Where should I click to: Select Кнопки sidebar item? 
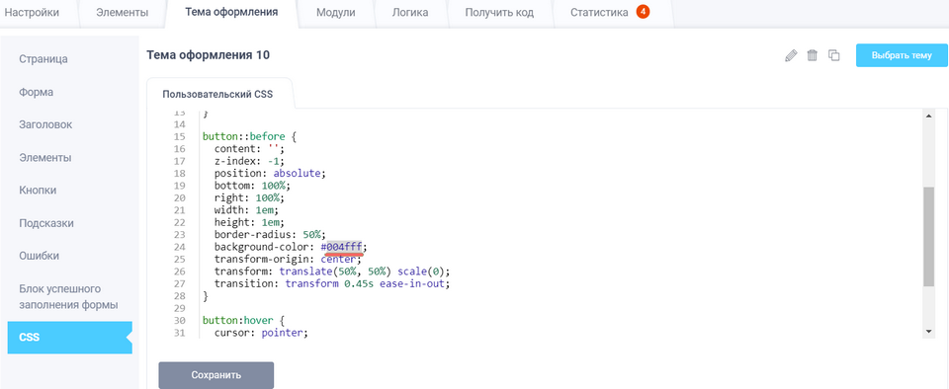38,191
